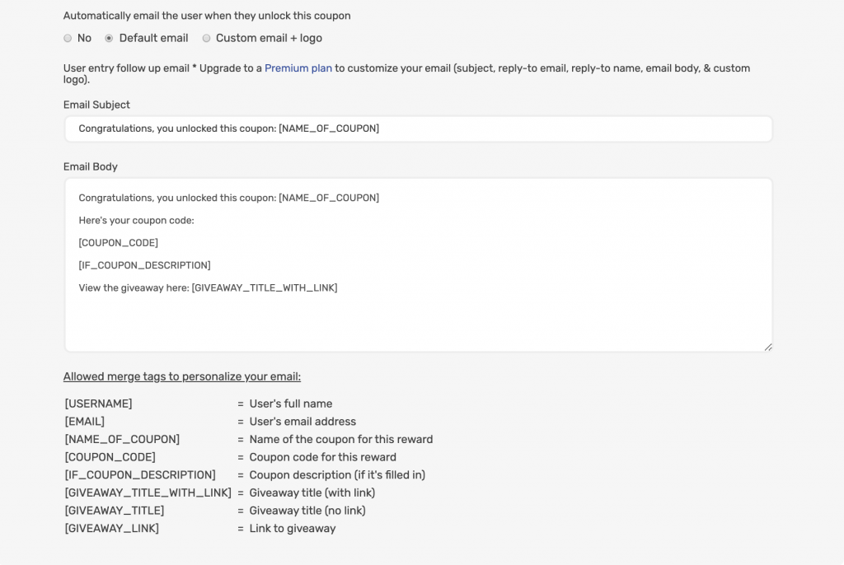Click the [USERNAME] merge tag
The height and width of the screenshot is (565, 844).
point(99,404)
